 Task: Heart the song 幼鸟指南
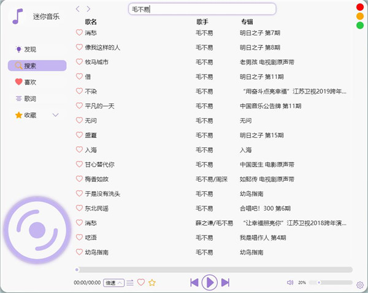[79, 252]
